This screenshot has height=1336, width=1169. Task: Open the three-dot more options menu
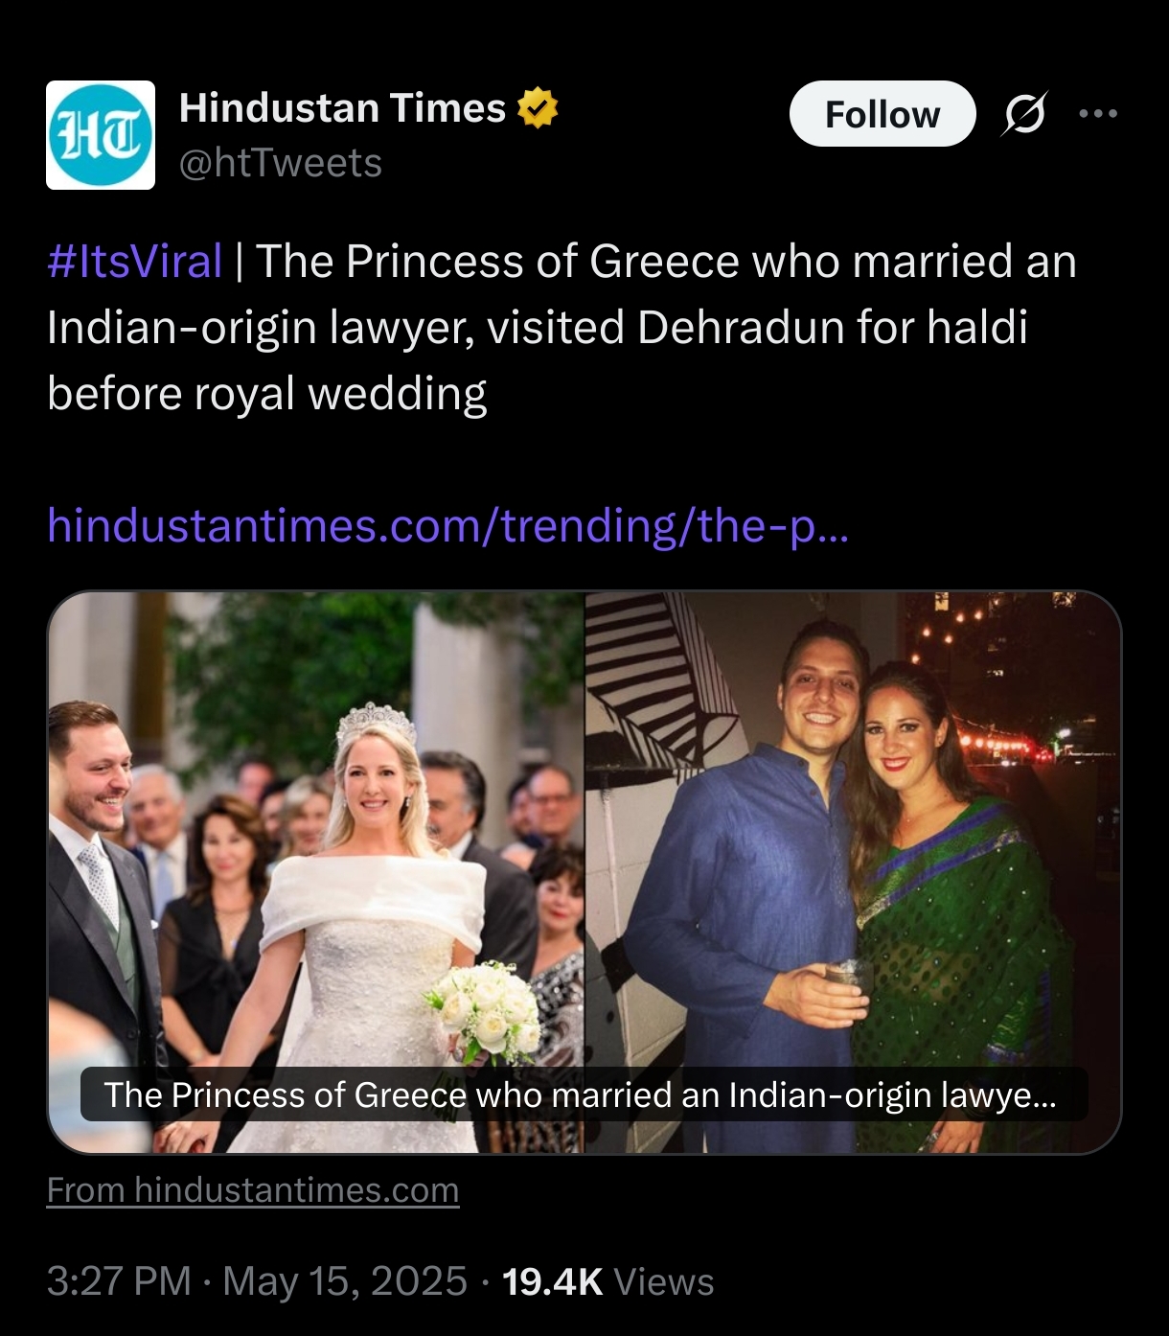click(x=1098, y=114)
